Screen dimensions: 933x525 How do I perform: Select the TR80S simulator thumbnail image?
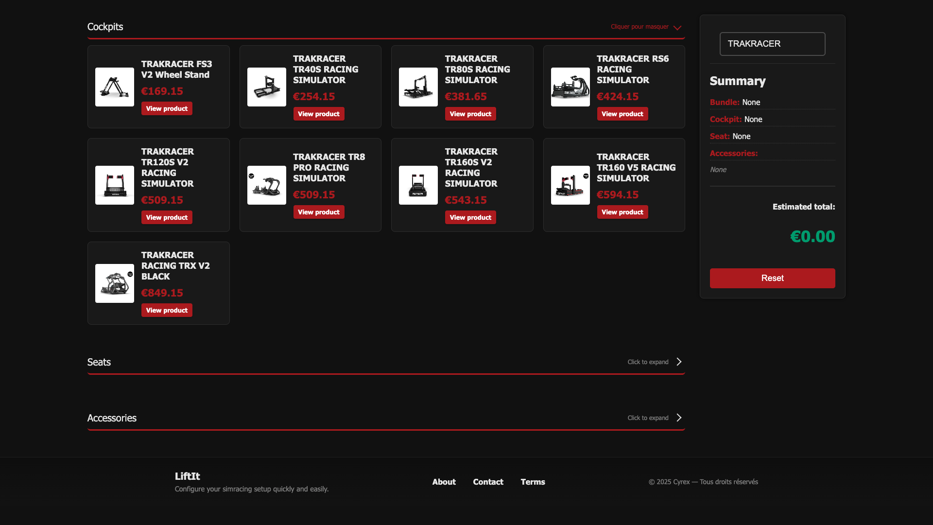418,87
